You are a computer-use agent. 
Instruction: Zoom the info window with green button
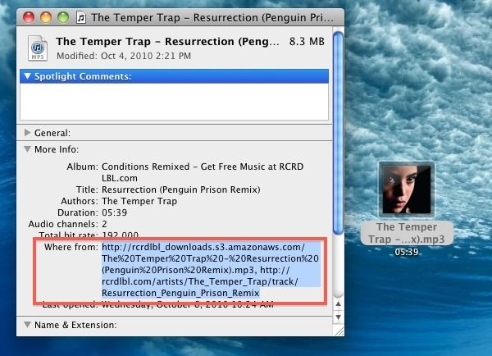click(x=63, y=17)
